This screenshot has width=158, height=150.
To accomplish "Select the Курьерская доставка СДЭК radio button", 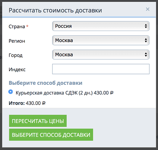I will [x=11, y=92].
